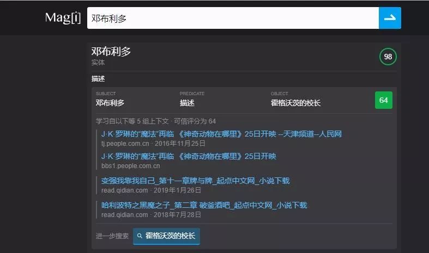Click read.qidian.com · 2018年7月28日 source text
Screen dimensions: 429x253
coord(151,215)
